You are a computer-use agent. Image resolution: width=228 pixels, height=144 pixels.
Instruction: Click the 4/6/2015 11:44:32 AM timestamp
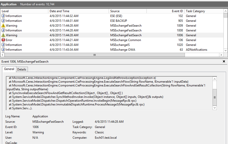click(64, 16)
